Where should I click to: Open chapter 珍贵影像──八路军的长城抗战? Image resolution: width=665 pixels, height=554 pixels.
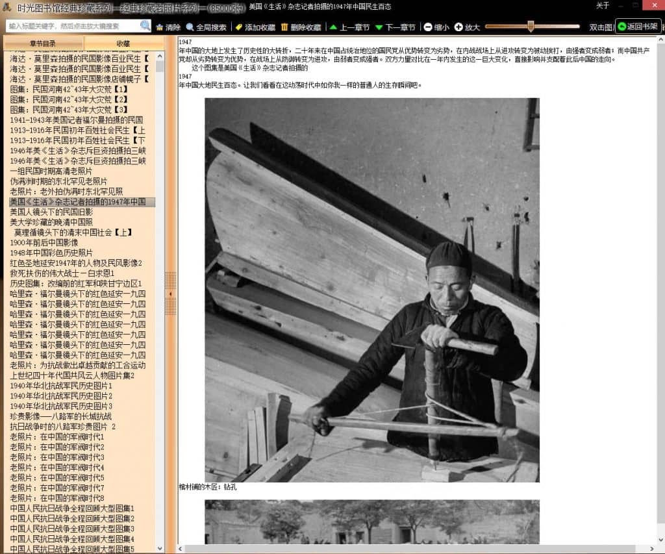(x=60, y=416)
